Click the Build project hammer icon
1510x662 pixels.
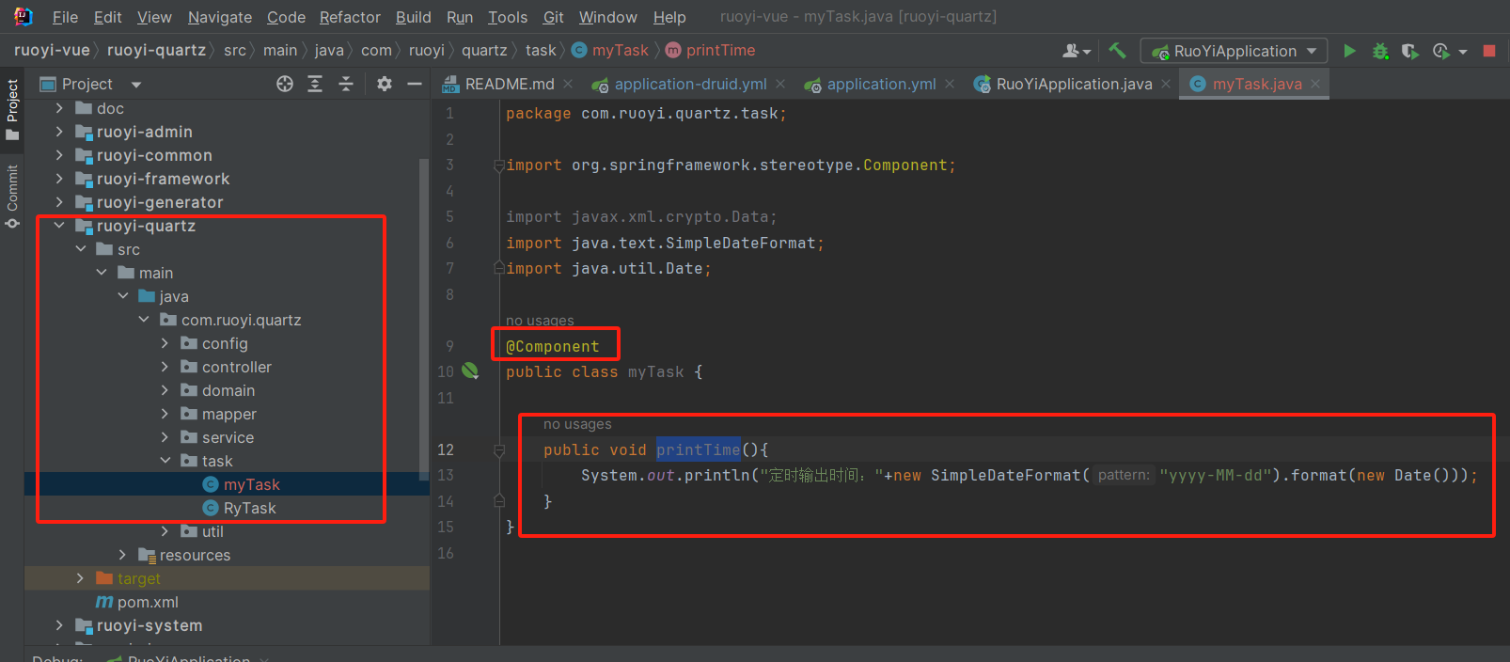1117,51
